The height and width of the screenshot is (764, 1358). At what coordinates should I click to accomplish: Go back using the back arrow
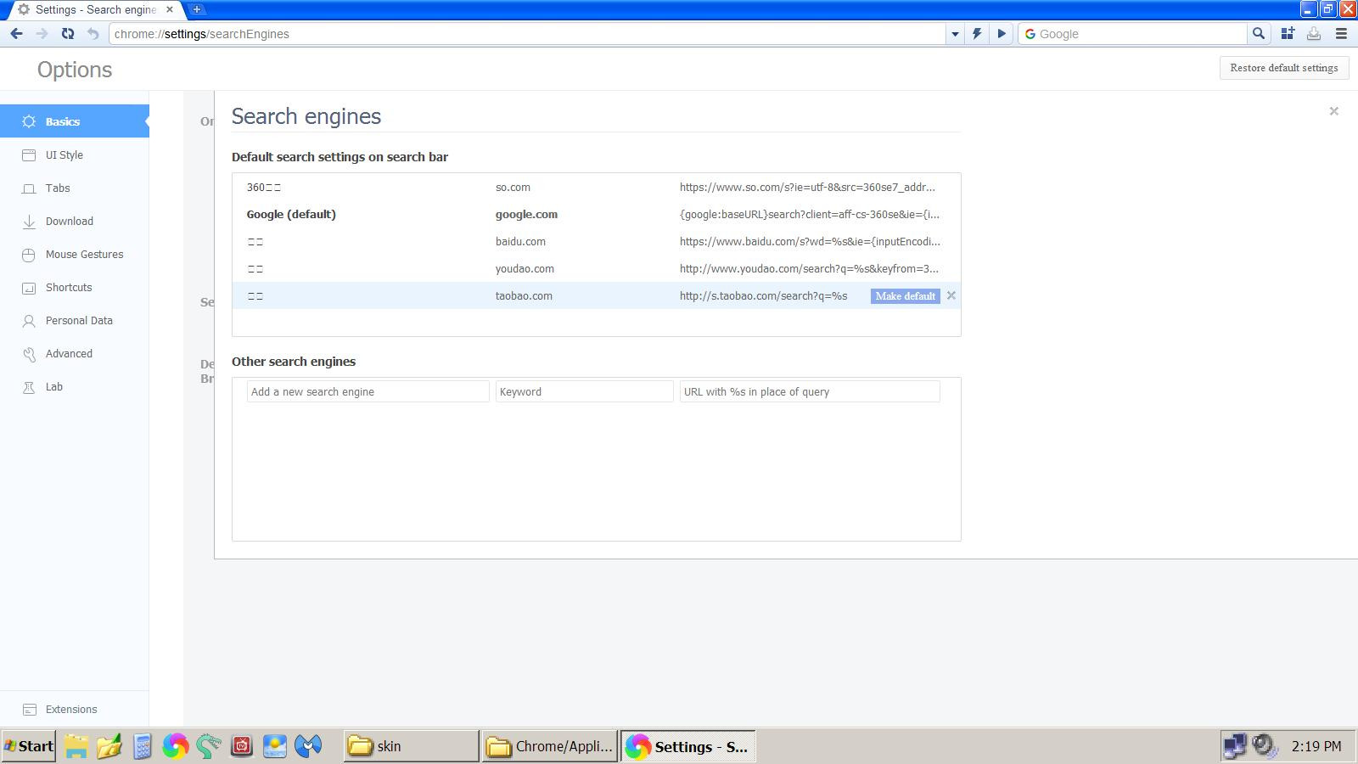click(16, 34)
